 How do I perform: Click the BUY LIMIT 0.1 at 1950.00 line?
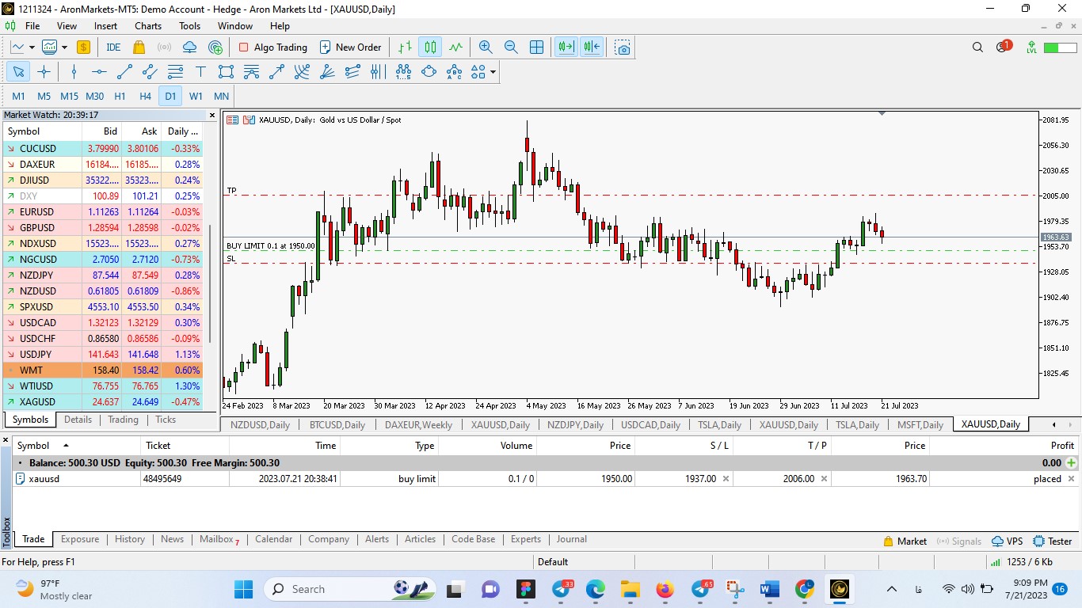271,246
